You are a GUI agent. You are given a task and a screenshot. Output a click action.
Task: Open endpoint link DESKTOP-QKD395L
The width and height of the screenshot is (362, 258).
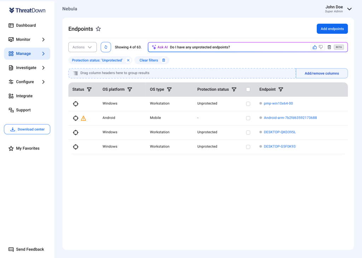(x=280, y=132)
